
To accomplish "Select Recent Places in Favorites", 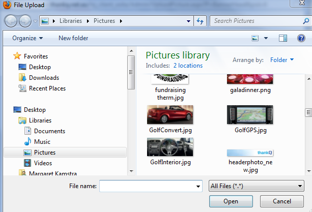I will 47,88.
